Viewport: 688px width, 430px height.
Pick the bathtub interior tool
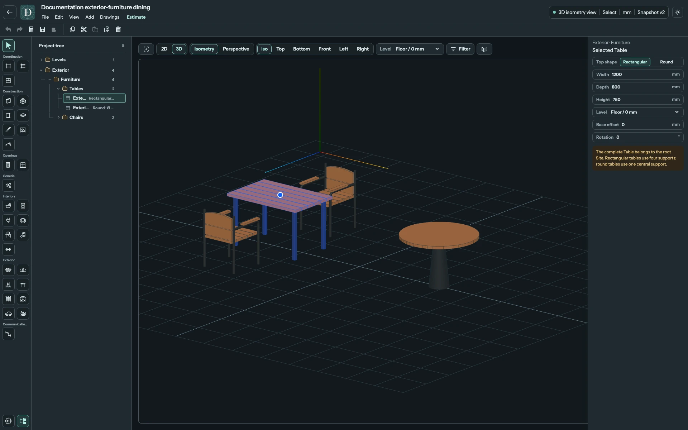8,206
